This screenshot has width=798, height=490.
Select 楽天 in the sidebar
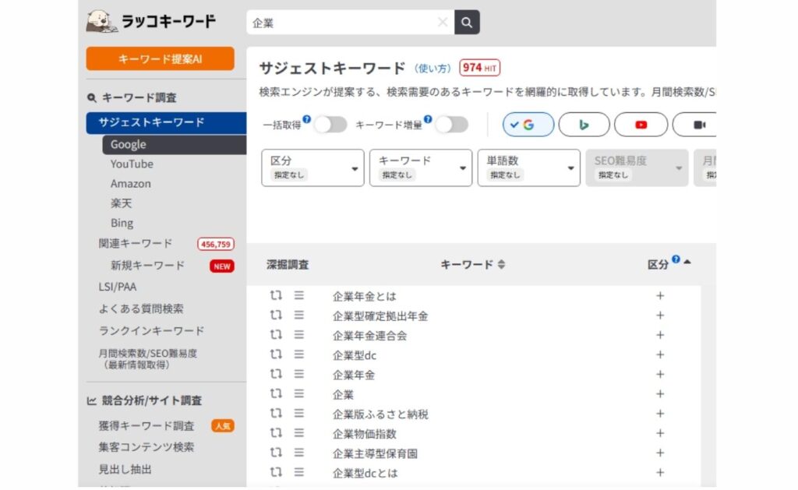click(121, 203)
